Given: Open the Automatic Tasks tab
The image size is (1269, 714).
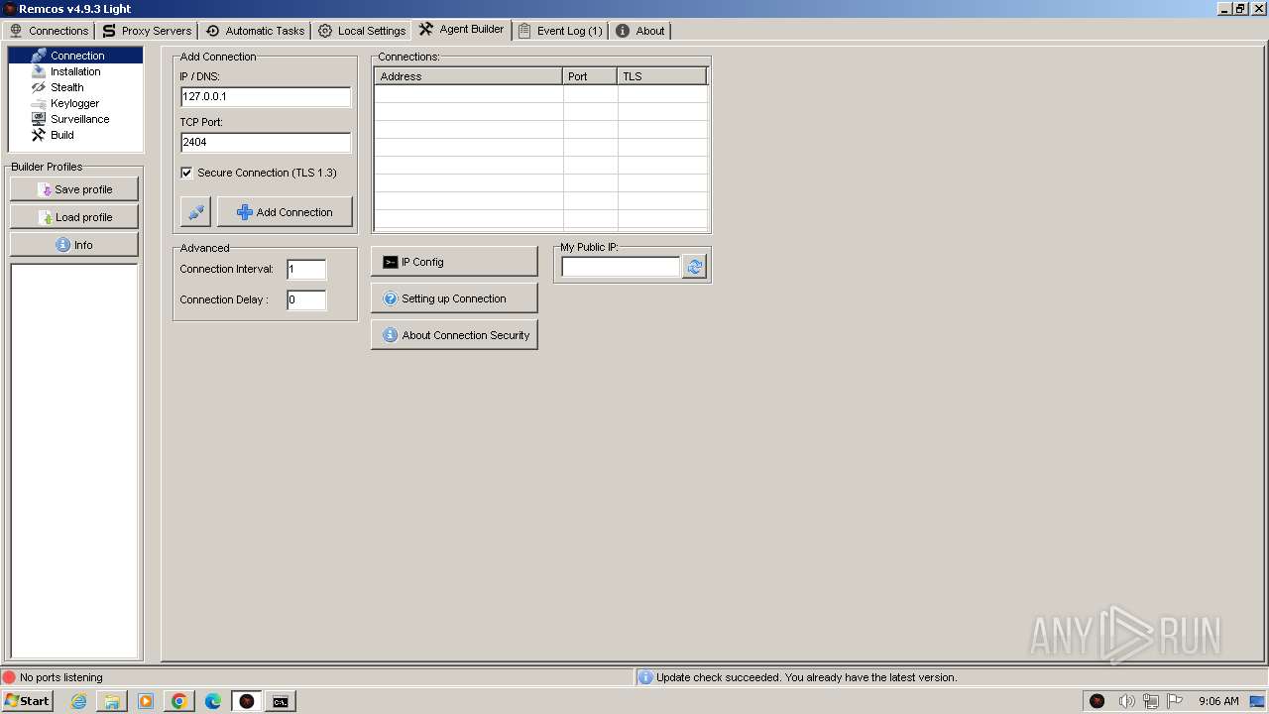Looking at the screenshot, I should (x=255, y=31).
